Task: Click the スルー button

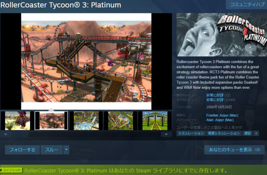Action: 52,150
